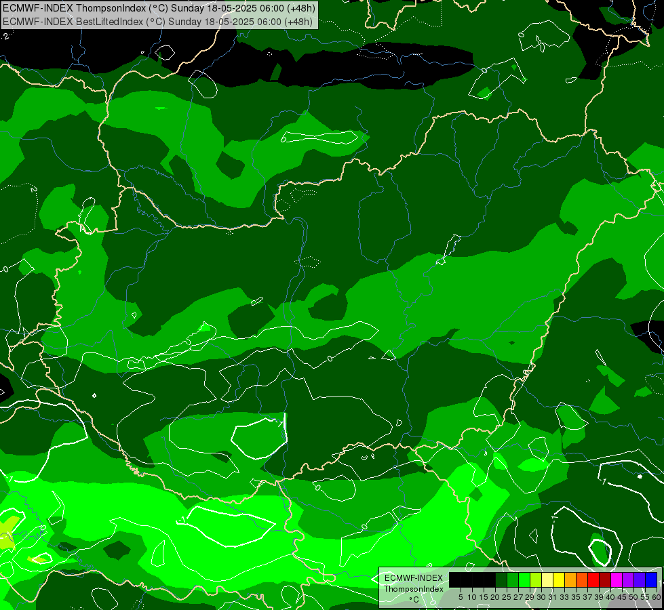
Task: Click legend tick value '29'
Action: click(530, 597)
